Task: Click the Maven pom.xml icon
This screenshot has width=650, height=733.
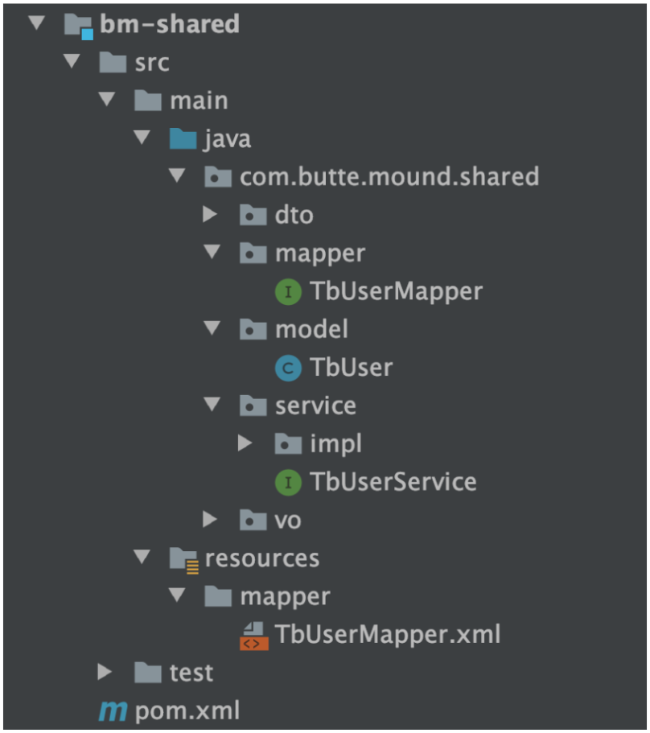Action: pos(112,710)
